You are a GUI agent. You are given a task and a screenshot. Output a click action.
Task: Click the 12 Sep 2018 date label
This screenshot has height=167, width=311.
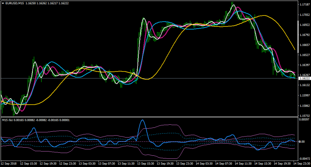9,164
